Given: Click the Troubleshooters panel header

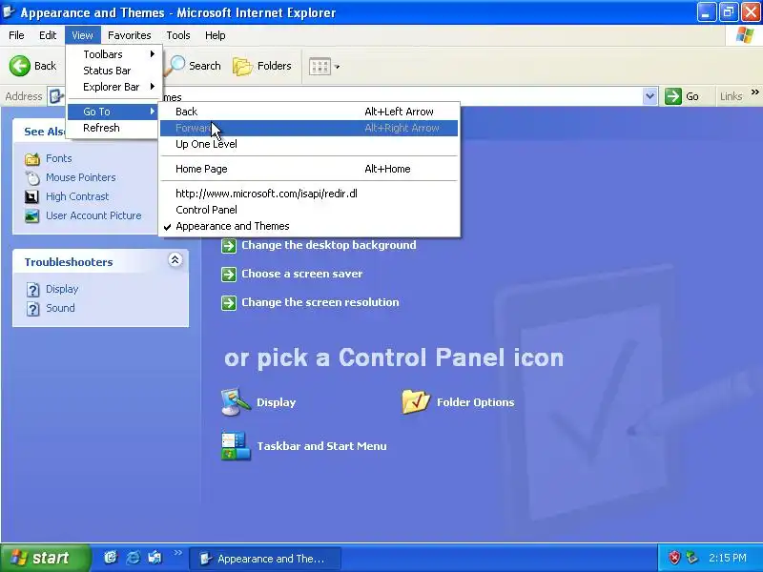Looking at the screenshot, I should click(x=101, y=261).
